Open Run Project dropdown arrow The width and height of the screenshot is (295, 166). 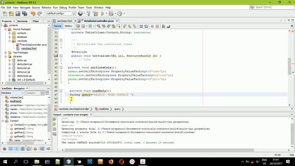(x=106, y=13)
